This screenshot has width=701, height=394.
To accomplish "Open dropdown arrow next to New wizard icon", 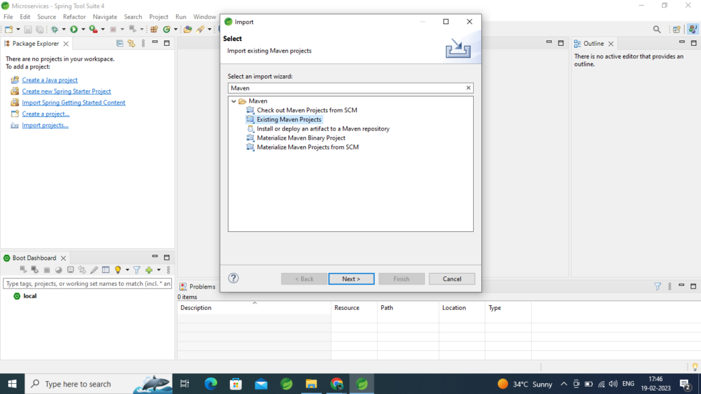I will [18, 29].
